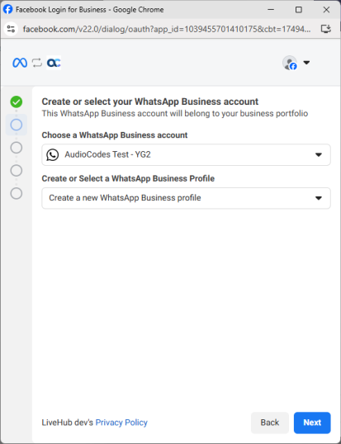
Task: Open the Privacy Policy link
Action: [121, 423]
